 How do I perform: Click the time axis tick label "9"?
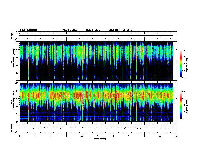coord(160,136)
